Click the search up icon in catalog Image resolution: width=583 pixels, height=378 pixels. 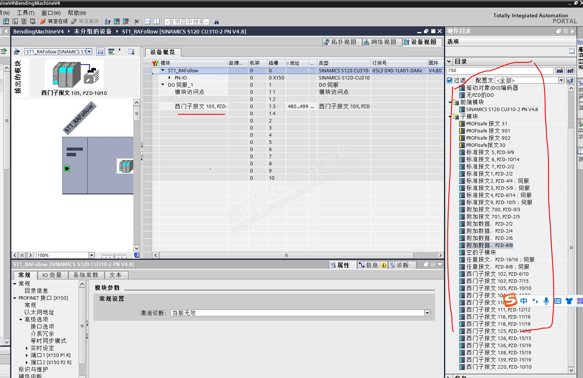pos(571,70)
